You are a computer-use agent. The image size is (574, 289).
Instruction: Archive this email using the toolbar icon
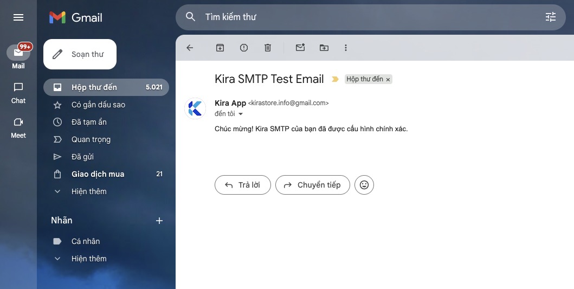220,48
